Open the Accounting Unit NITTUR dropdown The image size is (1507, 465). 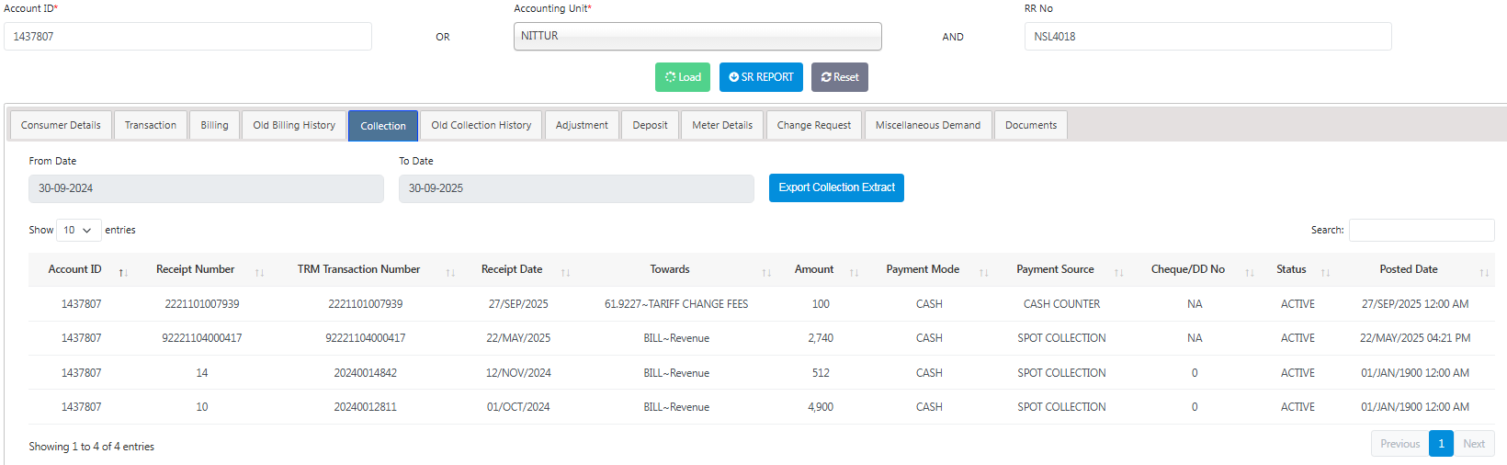(697, 37)
